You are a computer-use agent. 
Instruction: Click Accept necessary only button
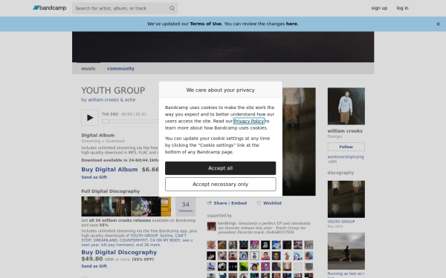(x=221, y=185)
